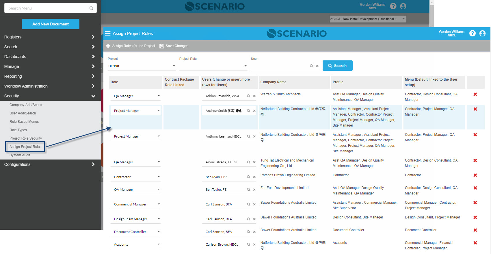Click the help question mark icon in blue header

click(472, 34)
